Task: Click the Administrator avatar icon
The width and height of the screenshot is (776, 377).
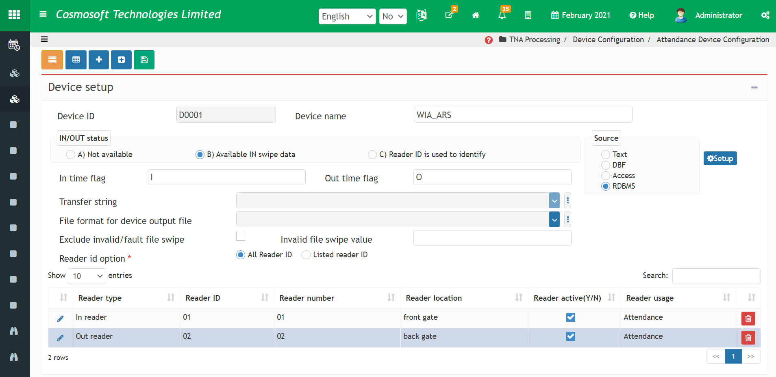Action: [680, 15]
